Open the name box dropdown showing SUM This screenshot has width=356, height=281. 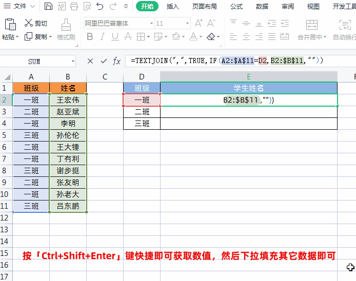click(73, 62)
